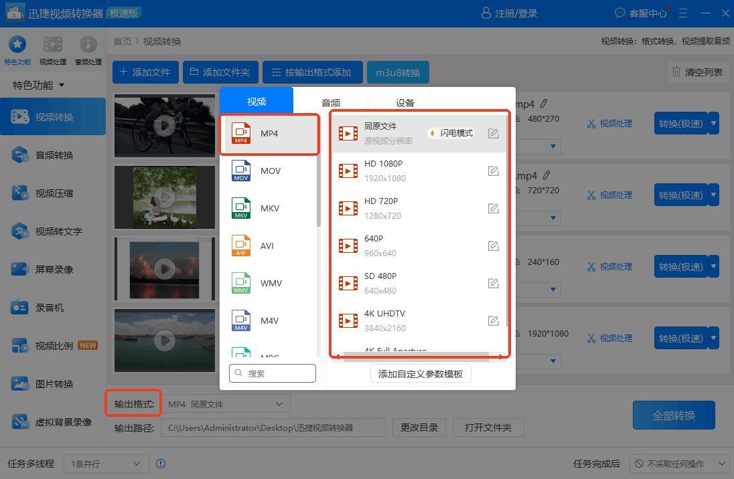Open the 任务完成后 action dropdown
Image resolution: width=734 pixels, height=479 pixels.
pyautogui.click(x=678, y=464)
